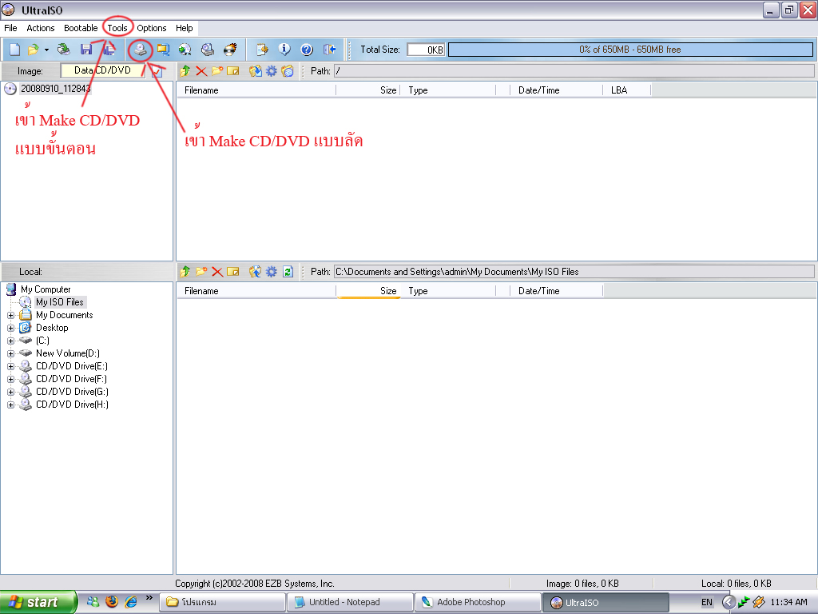
Task: Create a new folder in the Local pane
Action: point(201,272)
